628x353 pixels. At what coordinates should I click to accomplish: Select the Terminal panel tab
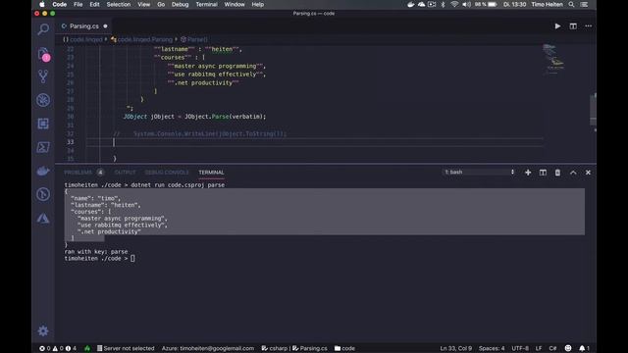coord(211,173)
